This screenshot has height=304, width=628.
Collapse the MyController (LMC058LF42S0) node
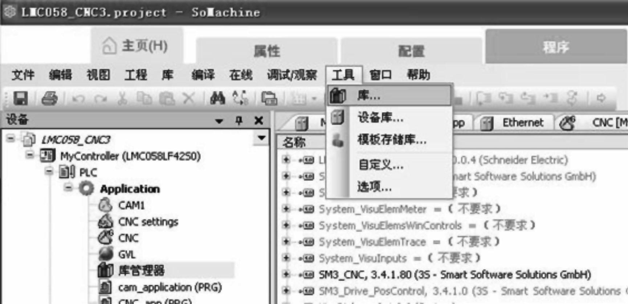[30, 155]
